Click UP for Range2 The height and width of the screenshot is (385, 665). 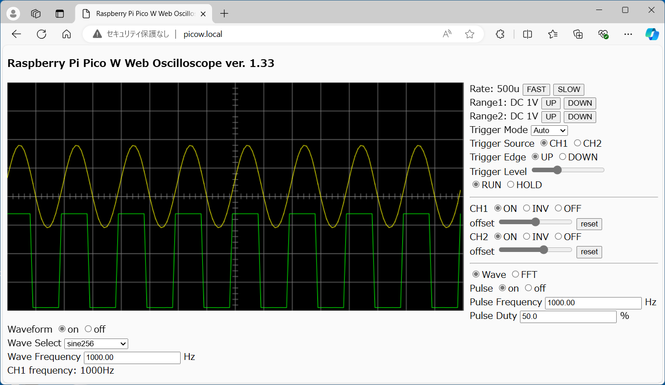point(551,117)
